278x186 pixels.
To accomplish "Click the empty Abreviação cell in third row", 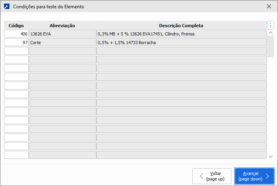I will click(62, 51).
